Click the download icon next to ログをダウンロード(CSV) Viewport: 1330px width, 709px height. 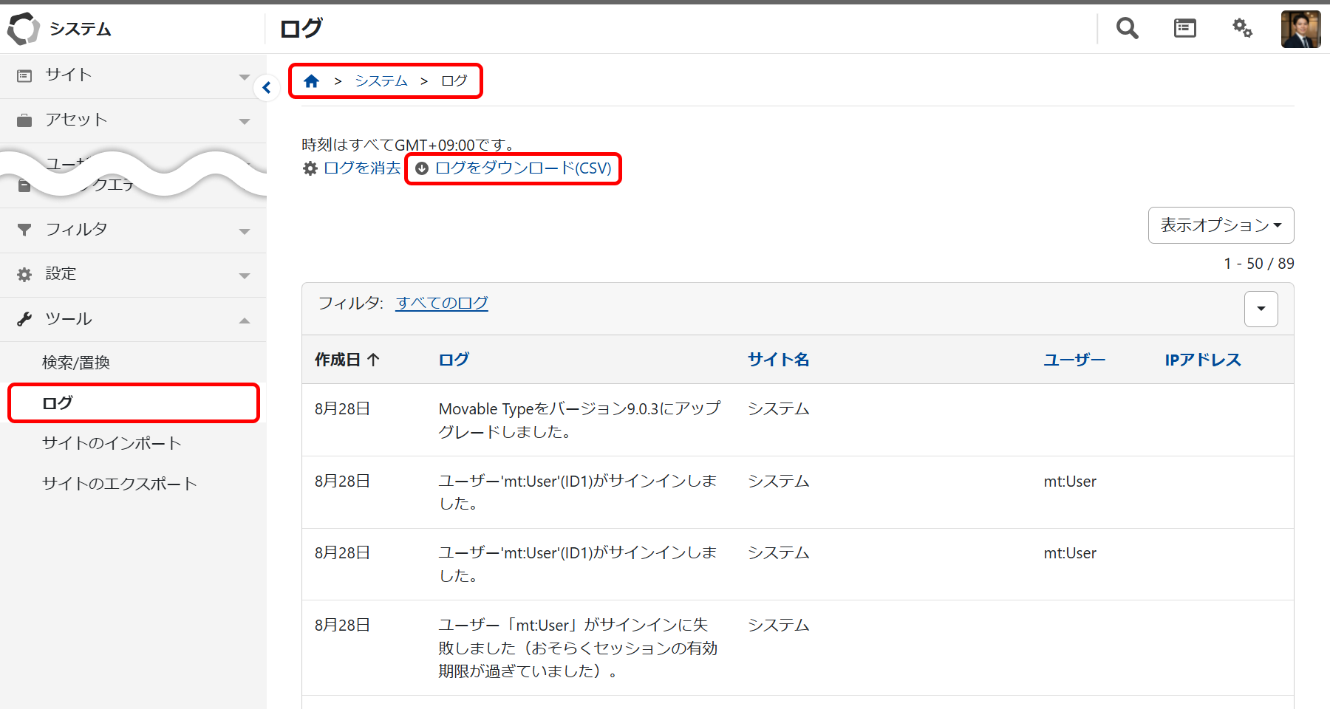422,168
